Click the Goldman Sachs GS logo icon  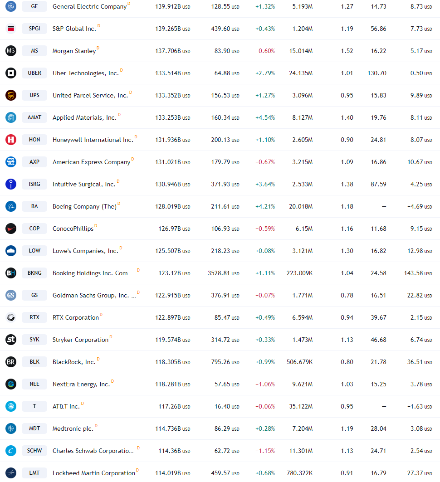pyautogui.click(x=11, y=295)
